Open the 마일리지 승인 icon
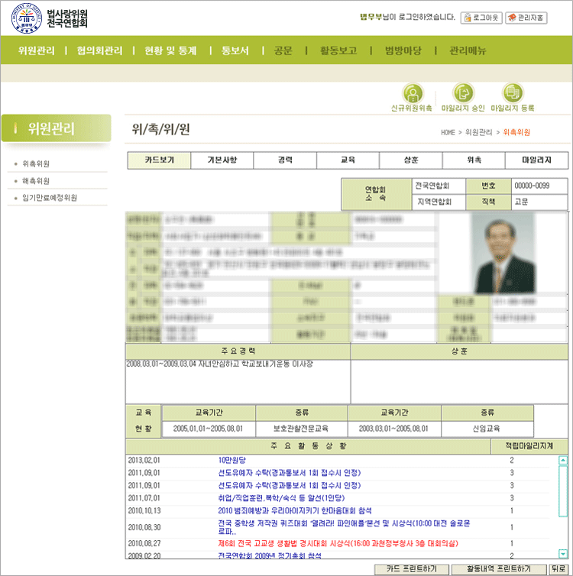Viewport: 573px width, 576px height. [463, 93]
